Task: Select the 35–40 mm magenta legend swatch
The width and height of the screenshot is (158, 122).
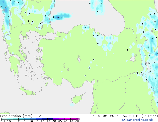Action: click(62, 119)
